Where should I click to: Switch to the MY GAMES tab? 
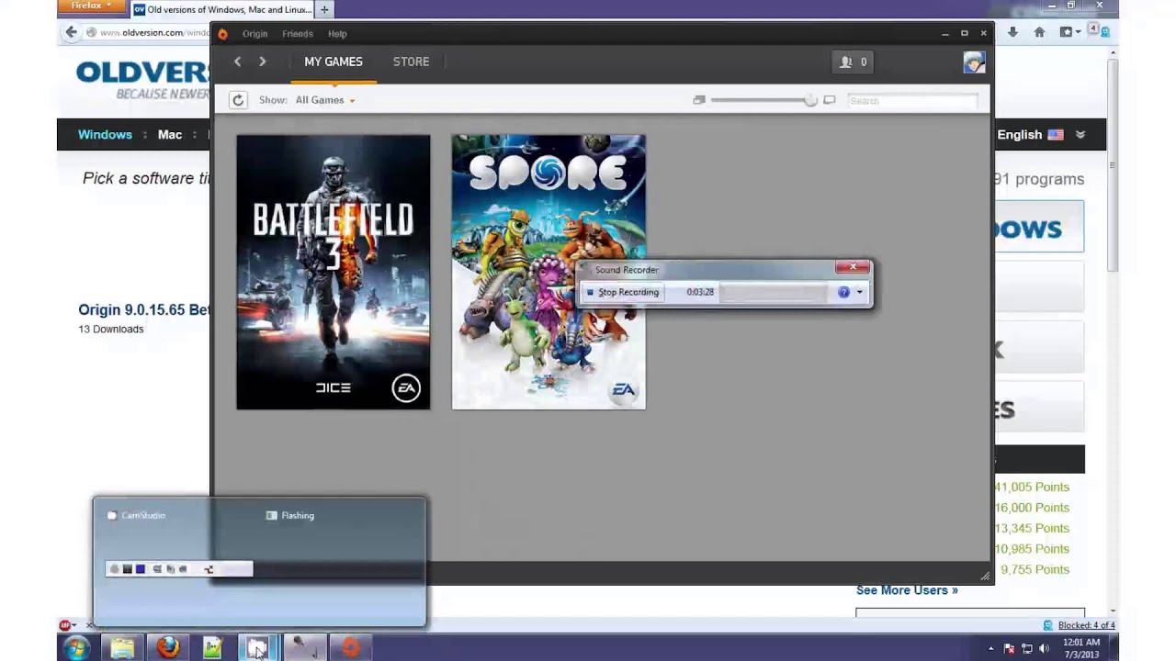334,62
